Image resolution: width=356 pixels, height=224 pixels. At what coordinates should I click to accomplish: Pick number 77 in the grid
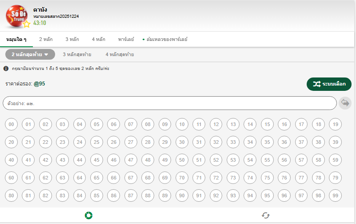tap(301, 178)
